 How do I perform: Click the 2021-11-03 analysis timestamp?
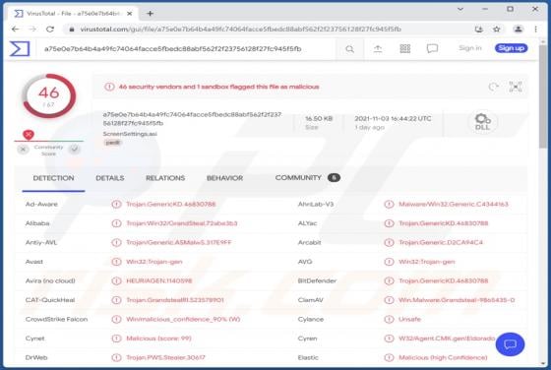[393, 118]
